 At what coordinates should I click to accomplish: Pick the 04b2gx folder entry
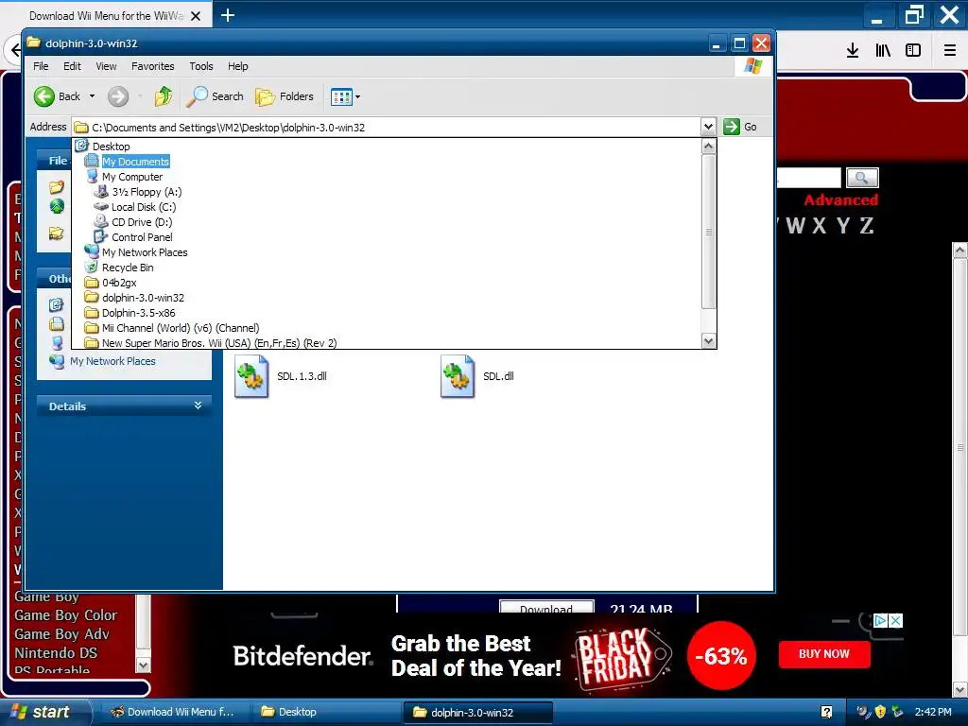coord(119,283)
